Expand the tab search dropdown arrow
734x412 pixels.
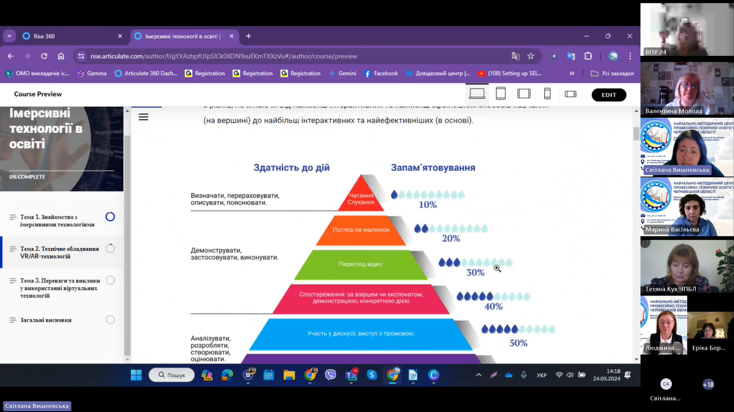(10, 36)
